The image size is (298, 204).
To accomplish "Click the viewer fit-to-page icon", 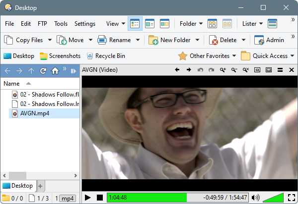I will click(x=257, y=70).
